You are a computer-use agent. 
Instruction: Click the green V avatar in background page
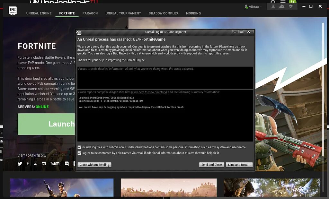tap(292, 2)
